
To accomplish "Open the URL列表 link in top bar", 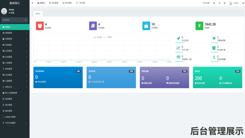I will pyautogui.click(x=206, y=3).
